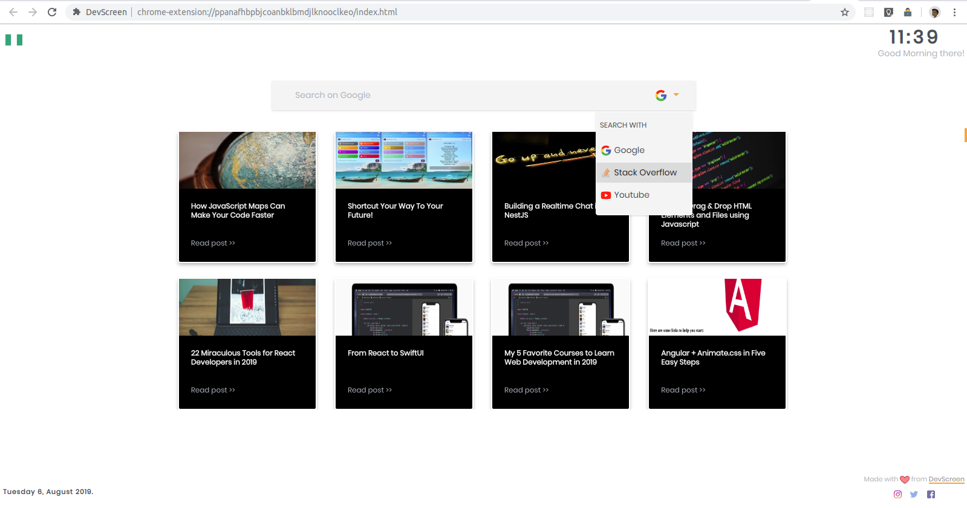Open title 'My 5 Favorite Courses to Learn Web Development'

tap(559, 357)
